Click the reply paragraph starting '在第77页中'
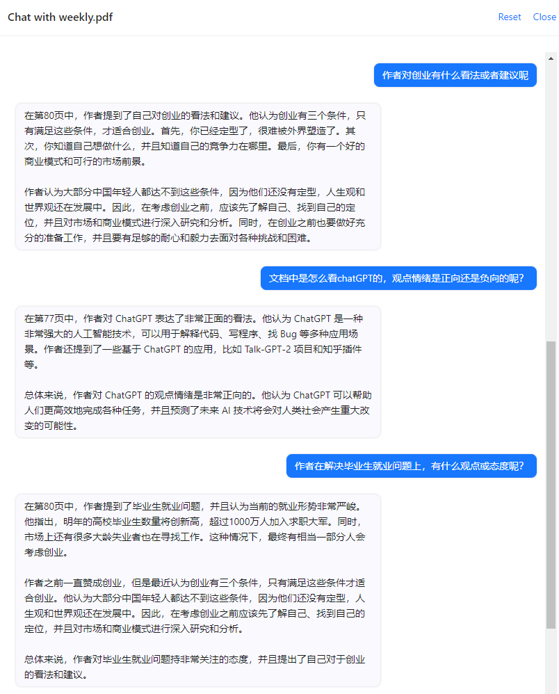The image size is (559, 694). (x=194, y=341)
